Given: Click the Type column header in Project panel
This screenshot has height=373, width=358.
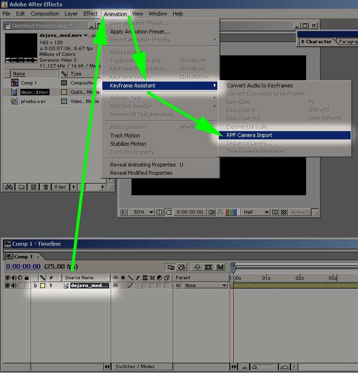Looking at the screenshot, I should point(84,74).
